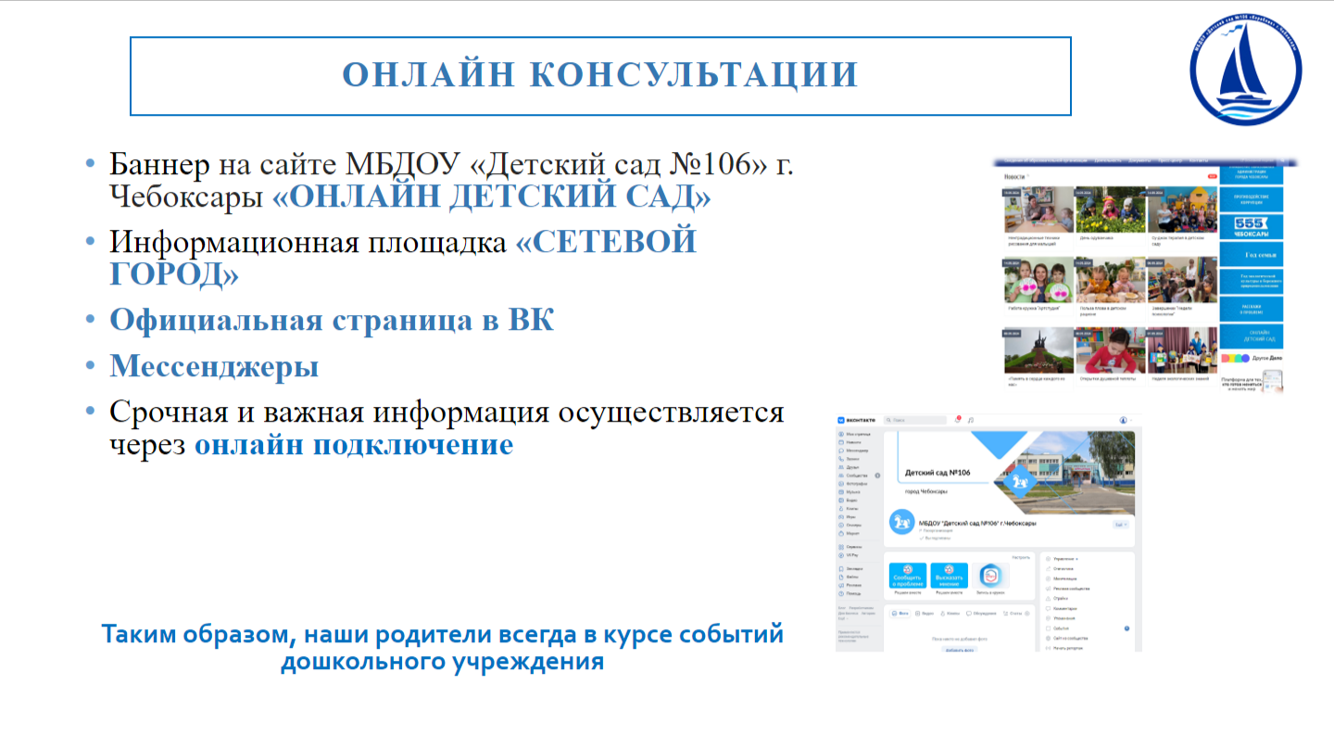This screenshot has height=748, width=1334.
Task: Expand the 'Управление' section in VK
Action: point(1065,559)
